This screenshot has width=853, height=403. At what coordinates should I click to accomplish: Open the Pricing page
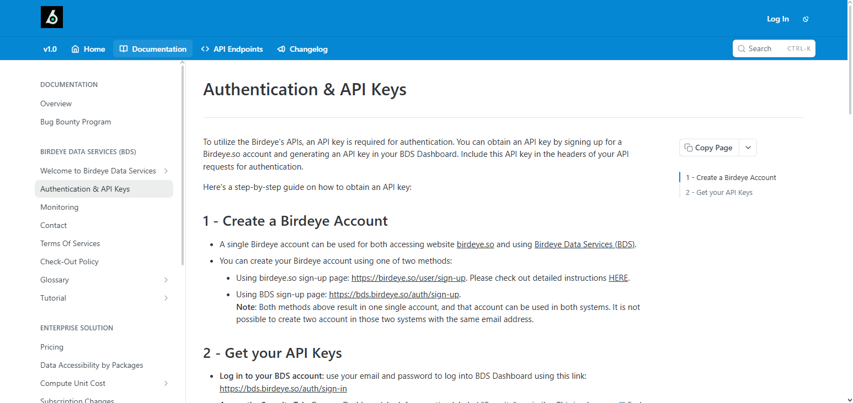click(x=52, y=347)
